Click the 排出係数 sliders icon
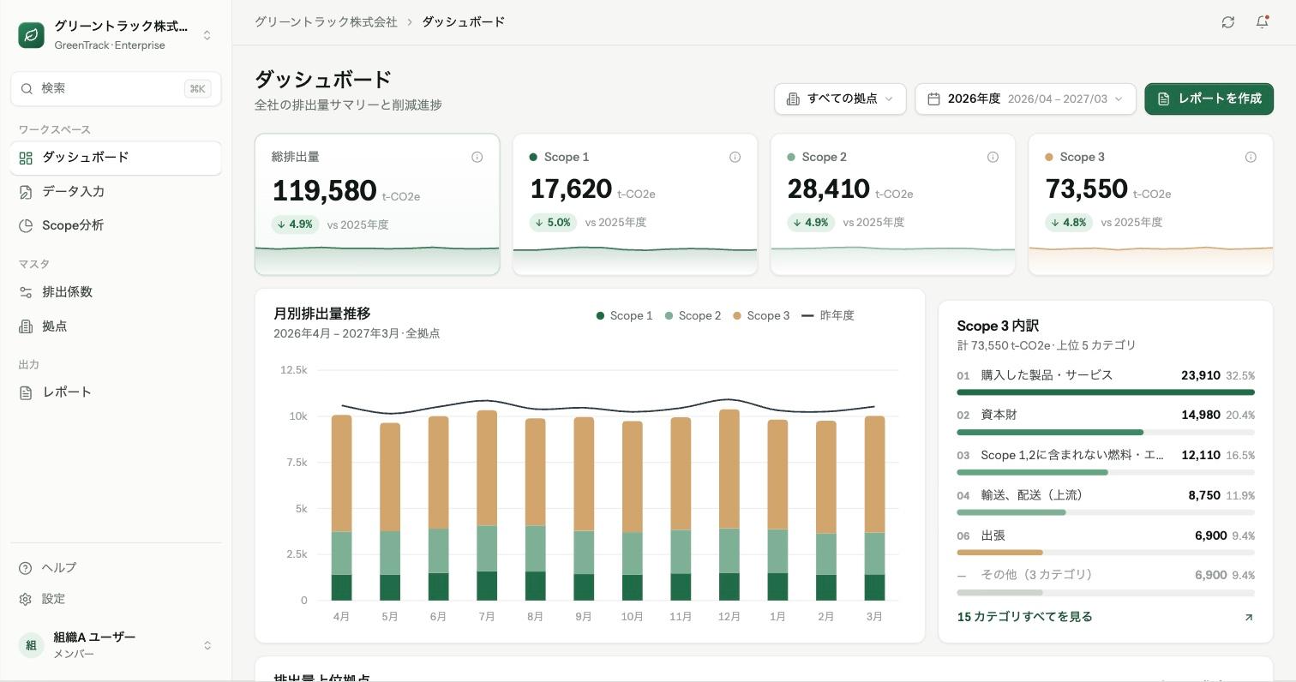Screen dimensions: 1296x682 pos(26,292)
